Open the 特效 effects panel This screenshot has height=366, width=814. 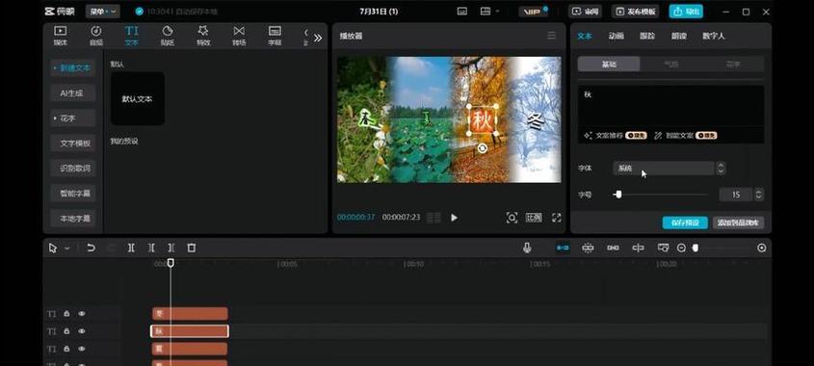coord(203,36)
